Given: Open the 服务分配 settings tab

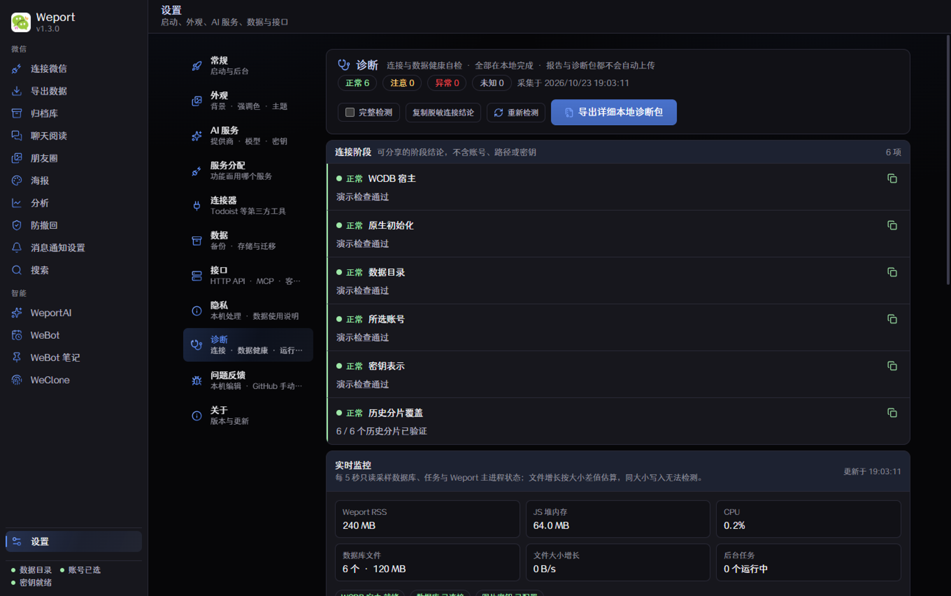Looking at the screenshot, I should 248,171.
